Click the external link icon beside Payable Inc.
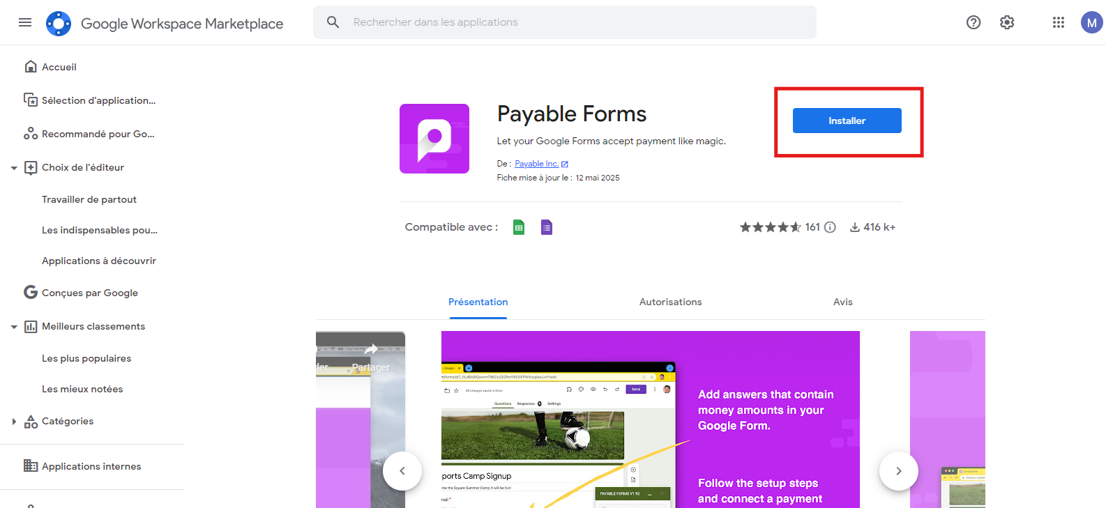 tap(565, 164)
